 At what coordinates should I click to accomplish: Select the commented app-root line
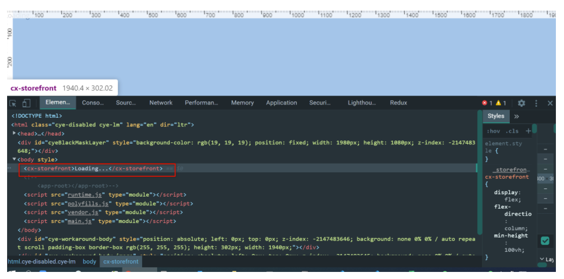[78, 186]
